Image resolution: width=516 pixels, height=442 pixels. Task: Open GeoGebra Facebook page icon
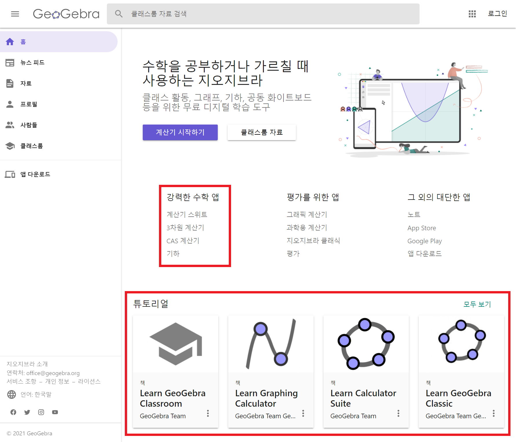pos(13,412)
